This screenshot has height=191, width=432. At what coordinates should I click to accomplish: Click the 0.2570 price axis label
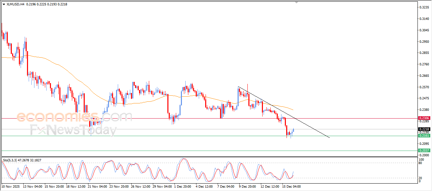click(423, 87)
